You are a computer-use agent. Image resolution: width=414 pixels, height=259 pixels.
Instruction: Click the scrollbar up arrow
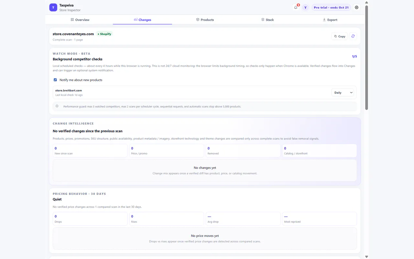(x=366, y=2)
